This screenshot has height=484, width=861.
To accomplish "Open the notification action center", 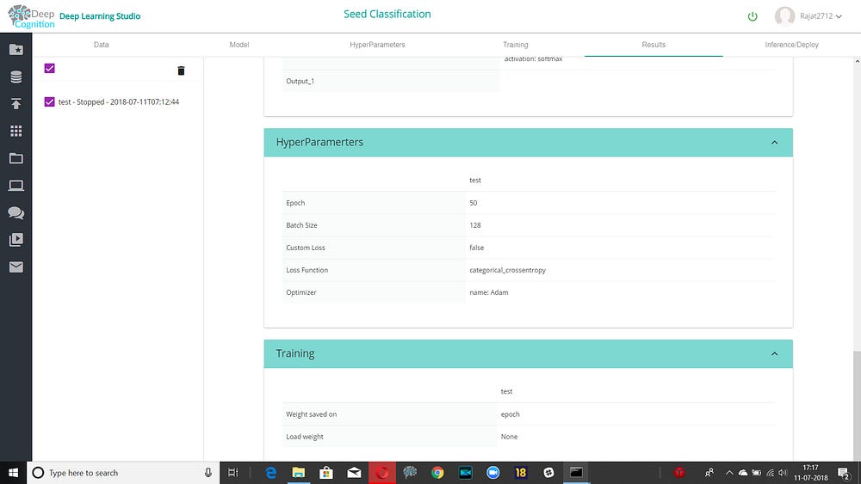I will click(x=845, y=473).
